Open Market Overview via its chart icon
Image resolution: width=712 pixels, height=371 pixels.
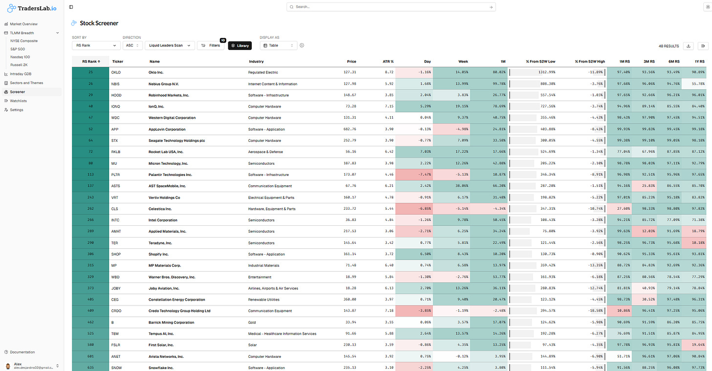click(x=6, y=24)
